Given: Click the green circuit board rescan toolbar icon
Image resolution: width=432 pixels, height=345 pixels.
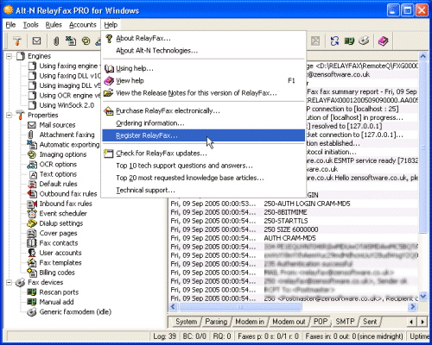Looking at the screenshot, I should click(349, 41).
